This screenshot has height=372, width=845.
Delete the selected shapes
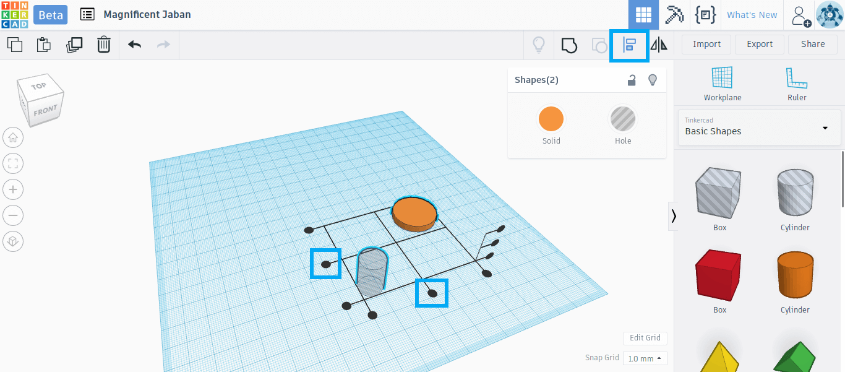[x=104, y=44]
